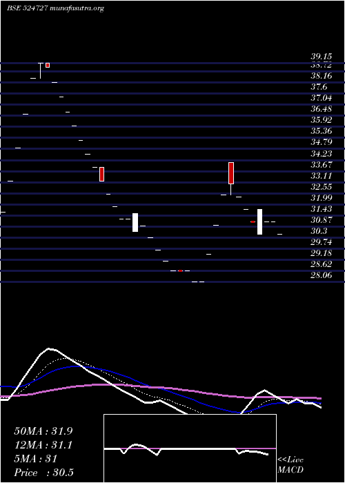Click the <<Live MACD label
The height and width of the screenshot is (483, 345).
click(290, 465)
